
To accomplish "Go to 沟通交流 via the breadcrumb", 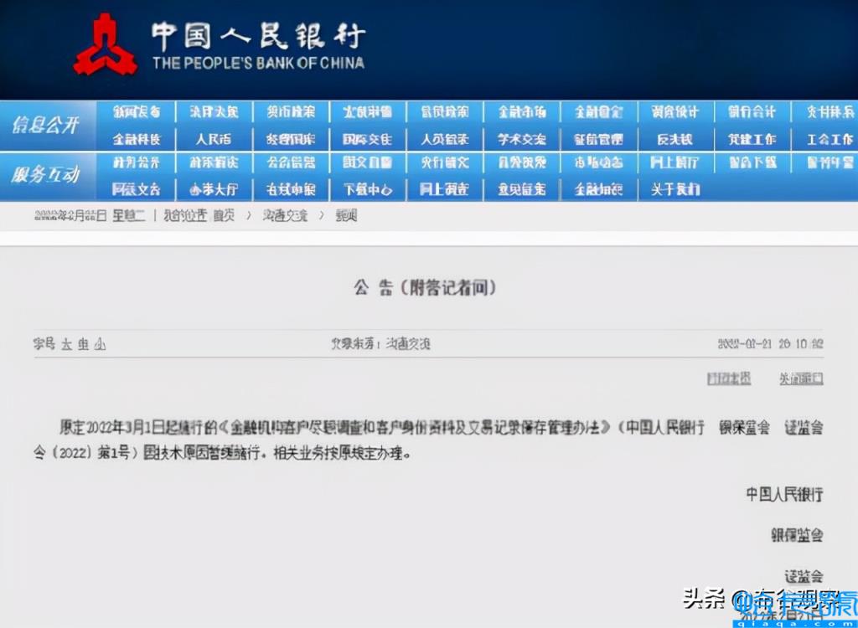I will (x=285, y=215).
